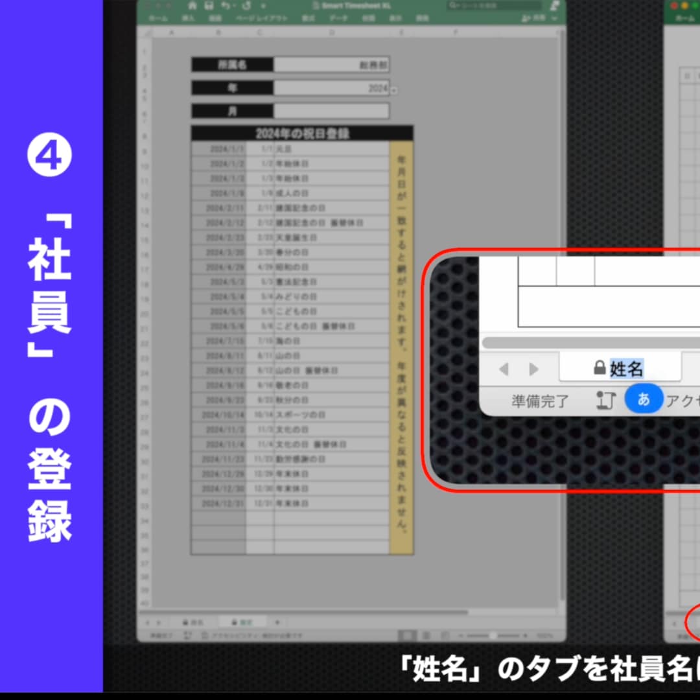
Task: Click the 共有 share button
Action: (534, 18)
